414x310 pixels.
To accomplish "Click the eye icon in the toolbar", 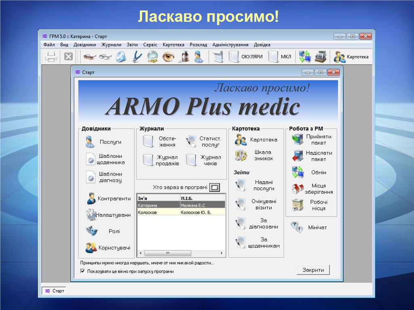I will point(168,57).
